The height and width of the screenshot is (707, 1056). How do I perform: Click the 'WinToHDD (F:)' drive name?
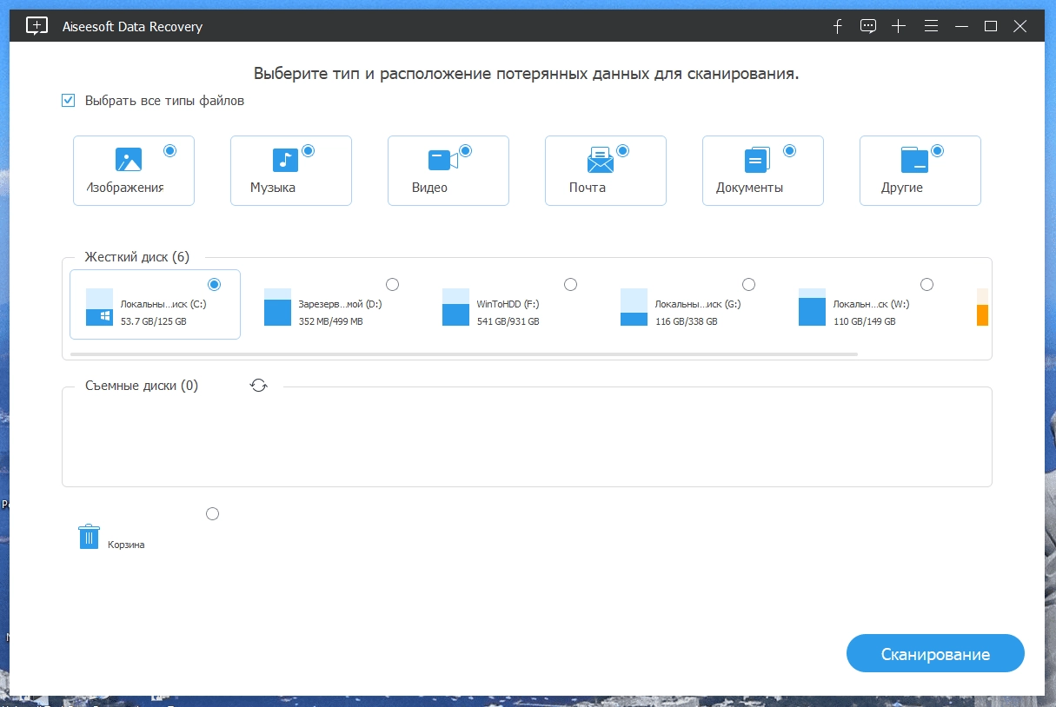(x=507, y=305)
